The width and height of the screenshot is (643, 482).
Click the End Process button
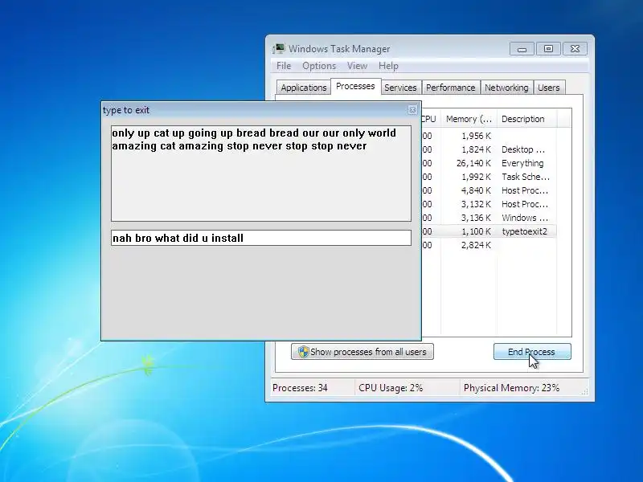(x=532, y=352)
